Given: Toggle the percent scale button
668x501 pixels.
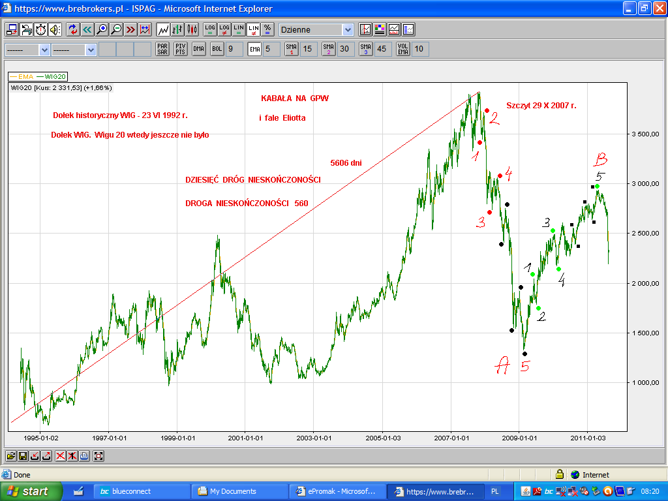Looking at the screenshot, I should pos(267,29).
